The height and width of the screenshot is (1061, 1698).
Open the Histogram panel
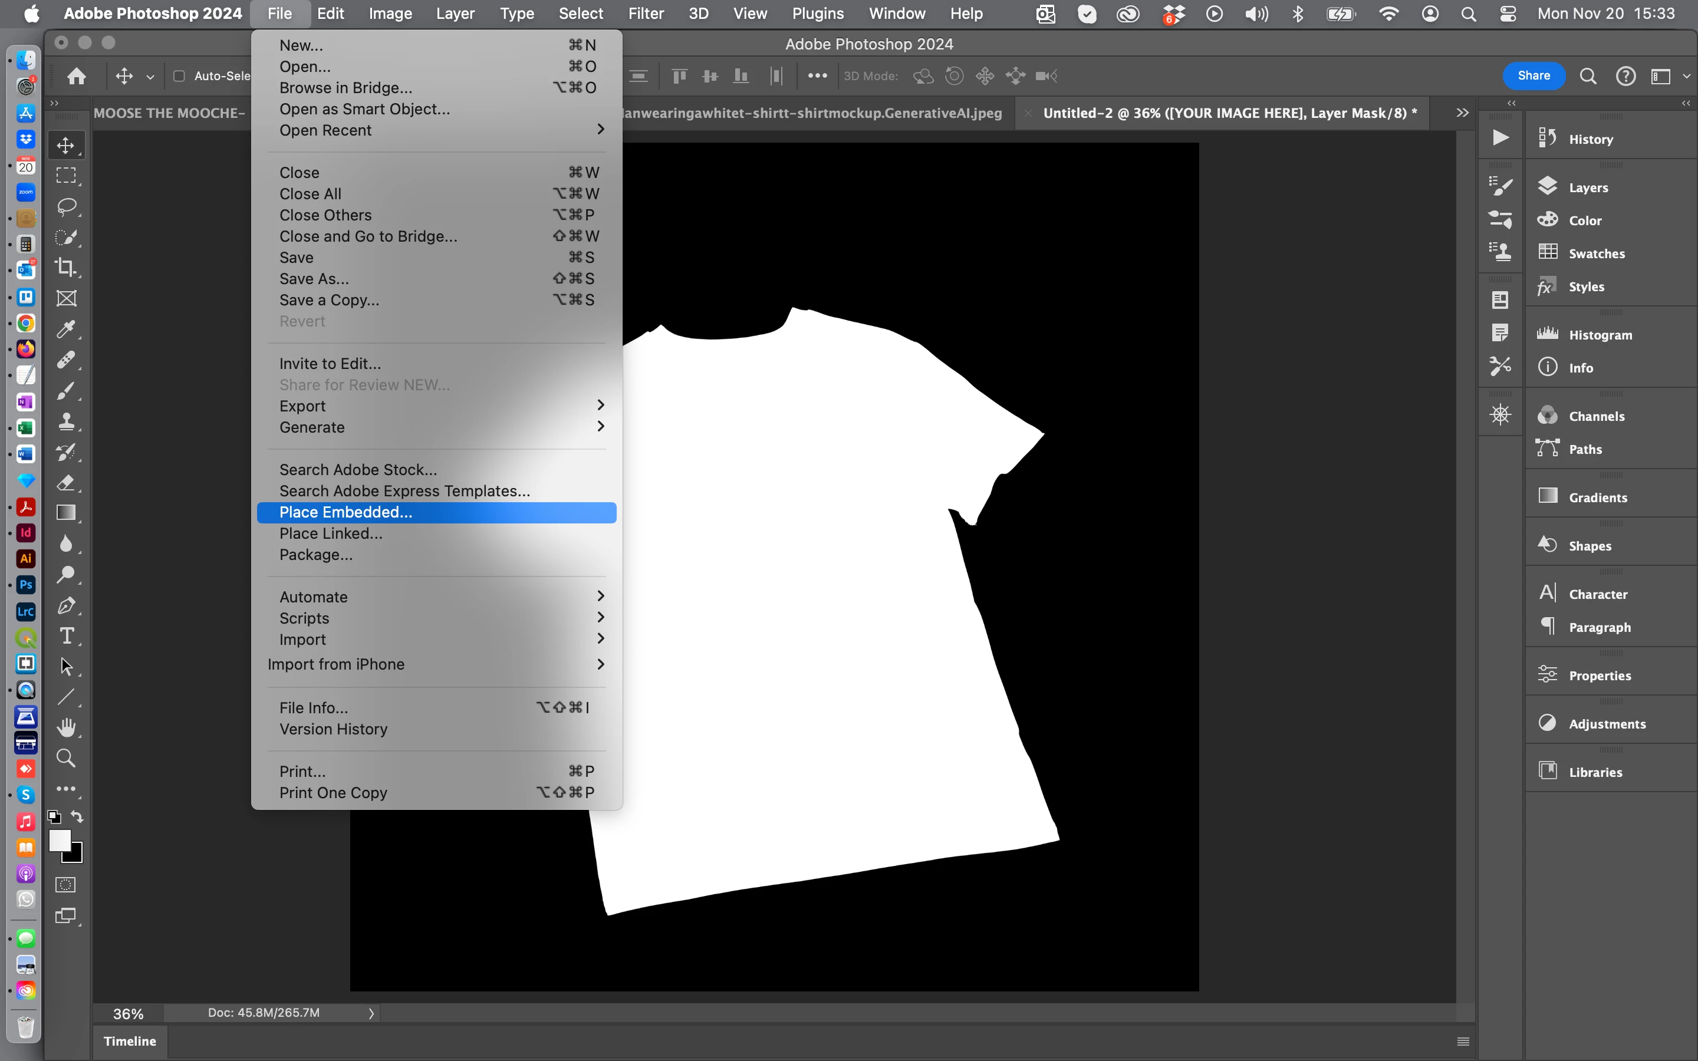pyautogui.click(x=1600, y=335)
